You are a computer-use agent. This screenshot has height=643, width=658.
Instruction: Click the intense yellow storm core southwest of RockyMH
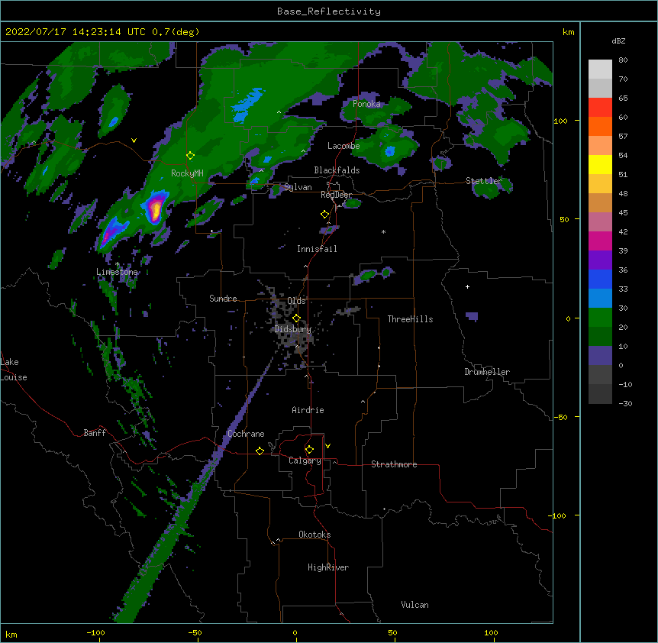156,209
